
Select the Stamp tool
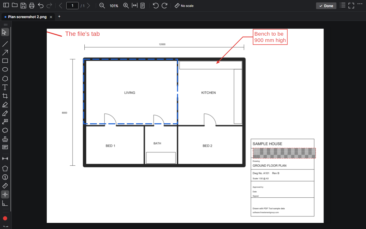coord(5,139)
